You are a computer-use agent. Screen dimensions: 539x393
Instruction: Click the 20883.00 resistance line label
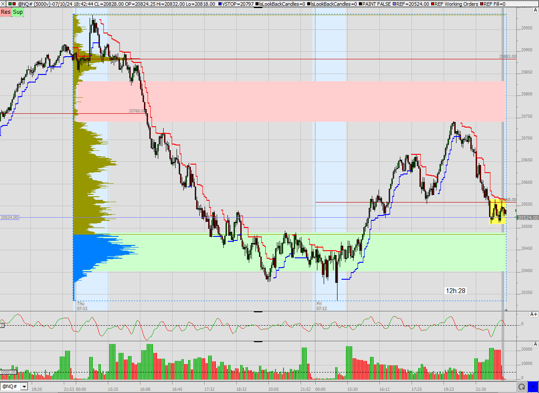pos(507,57)
